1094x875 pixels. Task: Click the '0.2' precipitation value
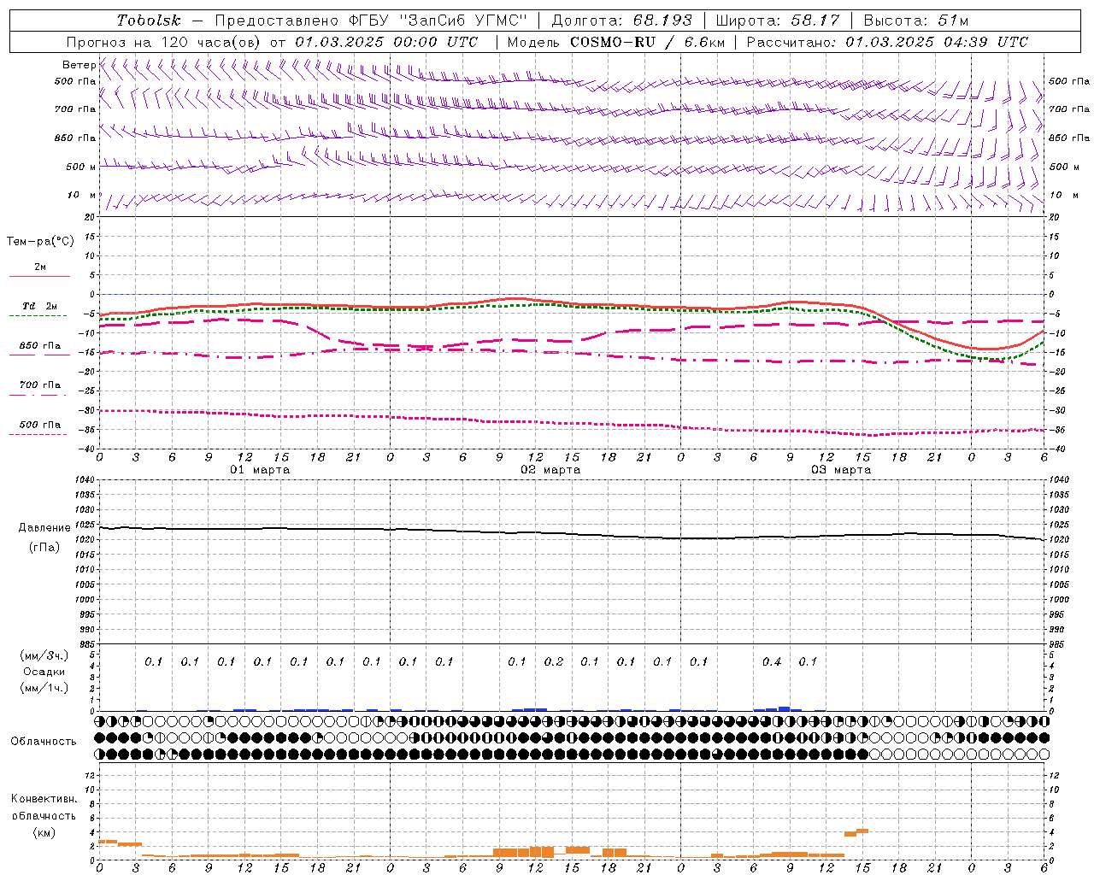pos(554,661)
